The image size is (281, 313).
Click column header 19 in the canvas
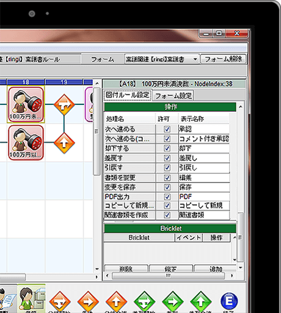pos(64,82)
